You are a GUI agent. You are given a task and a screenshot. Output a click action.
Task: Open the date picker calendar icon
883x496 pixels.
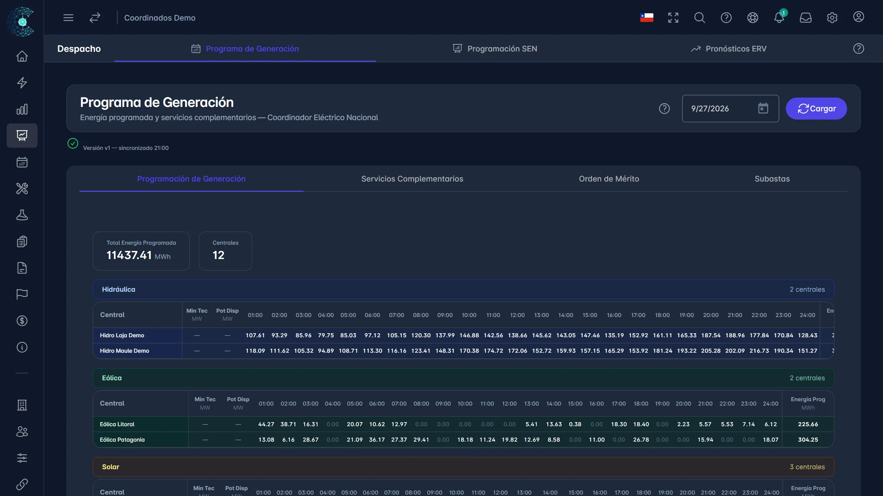(x=763, y=108)
